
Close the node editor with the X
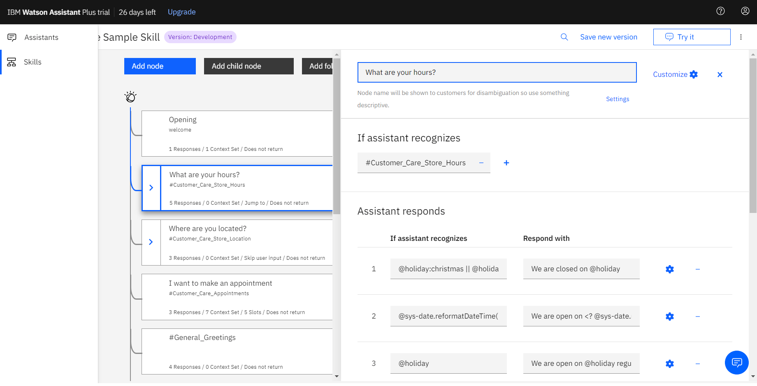coord(720,74)
